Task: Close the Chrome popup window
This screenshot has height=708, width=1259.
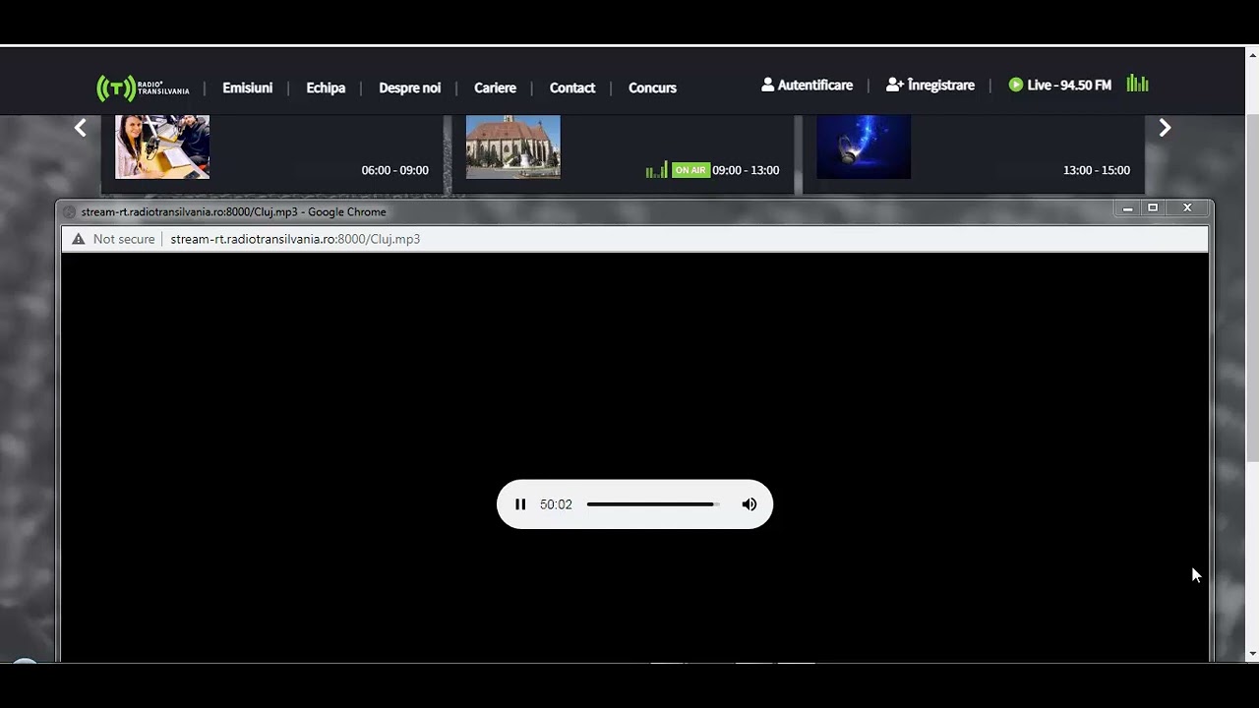Action: coord(1187,208)
